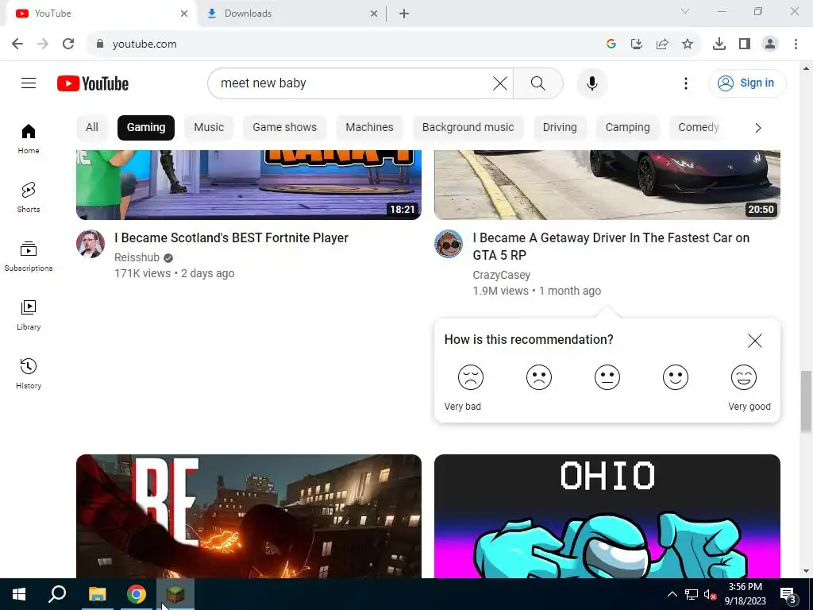Rate recommendation with the good smiling face
Screen dimensions: 813x610
(676, 377)
